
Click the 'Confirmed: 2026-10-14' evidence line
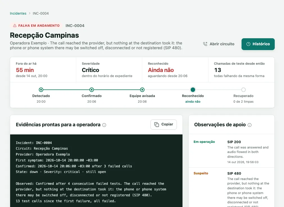click(74, 166)
